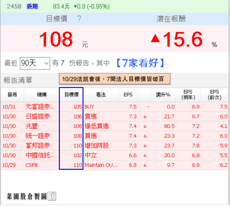Viewport: 230px width, 206px height.
Task: Click the up triangle icon in 日盛證券 row
Action: [145, 117]
